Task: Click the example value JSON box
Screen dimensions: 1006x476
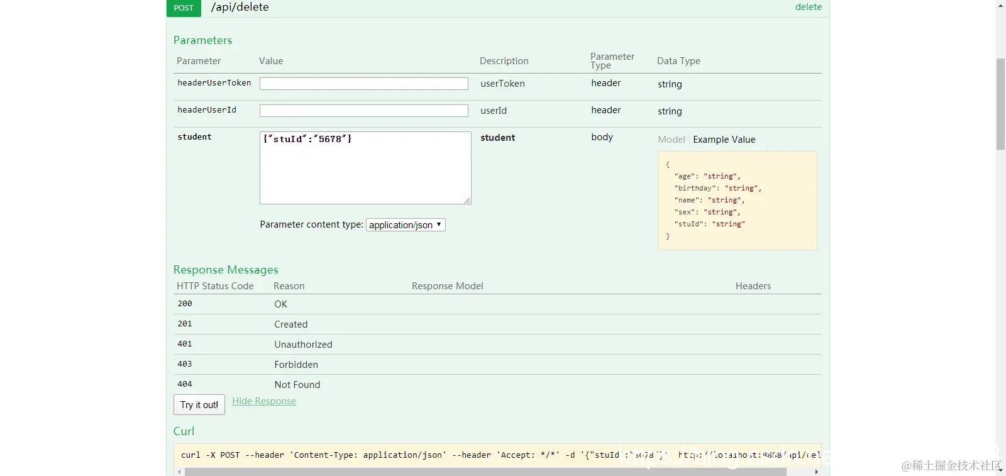Action: click(x=738, y=201)
